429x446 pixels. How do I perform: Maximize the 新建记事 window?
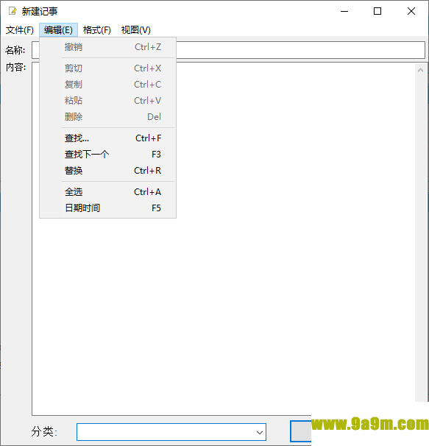(x=377, y=11)
